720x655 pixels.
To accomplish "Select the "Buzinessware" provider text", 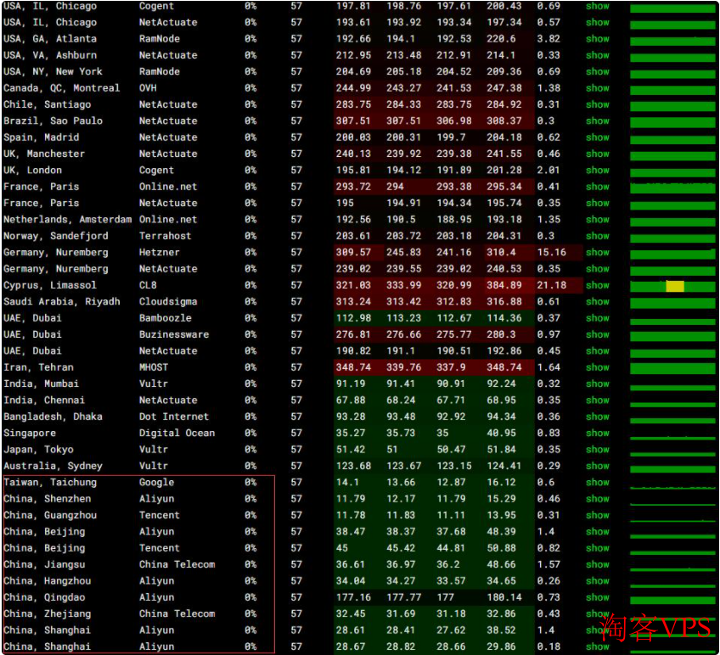I will pos(174,334).
